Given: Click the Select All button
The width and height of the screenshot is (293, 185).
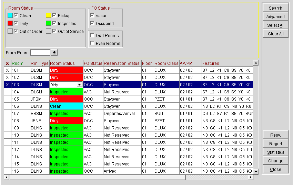Looking at the screenshot, I should (x=275, y=25).
